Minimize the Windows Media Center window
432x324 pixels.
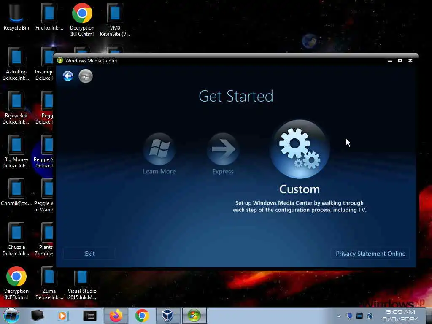[390, 61]
